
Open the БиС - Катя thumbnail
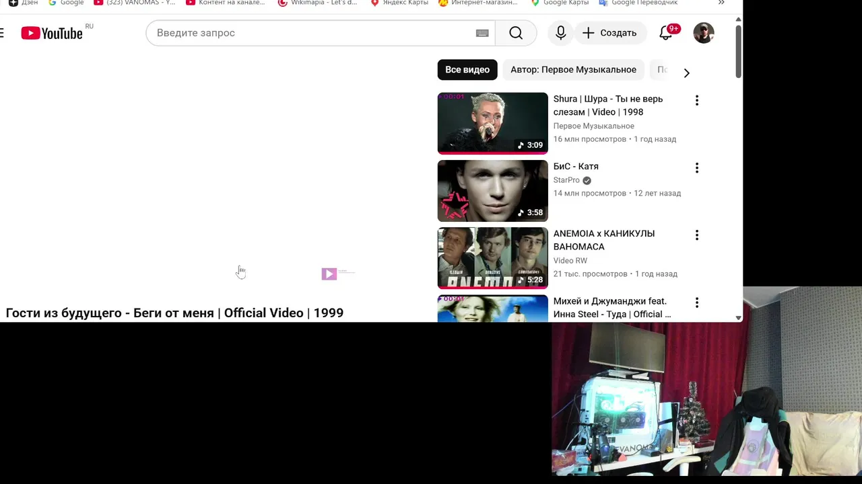tap(493, 191)
